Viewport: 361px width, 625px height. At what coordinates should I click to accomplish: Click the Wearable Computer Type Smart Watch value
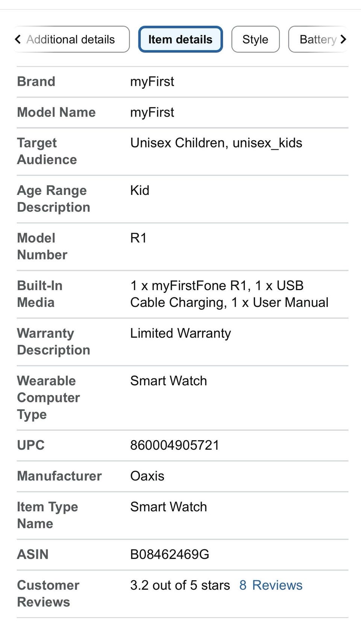coord(168,381)
